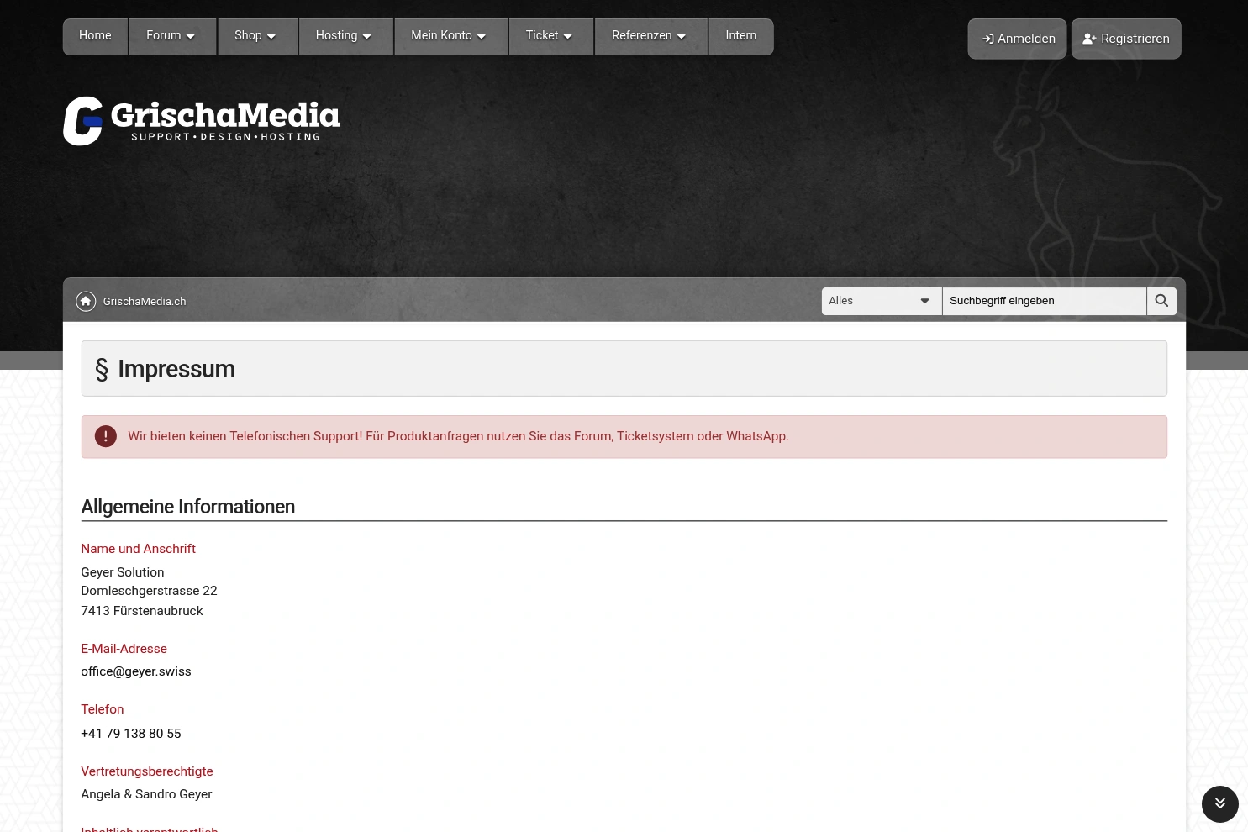1248x832 pixels.
Task: Click the user-plus icon on Registrieren
Action: coord(1090,39)
